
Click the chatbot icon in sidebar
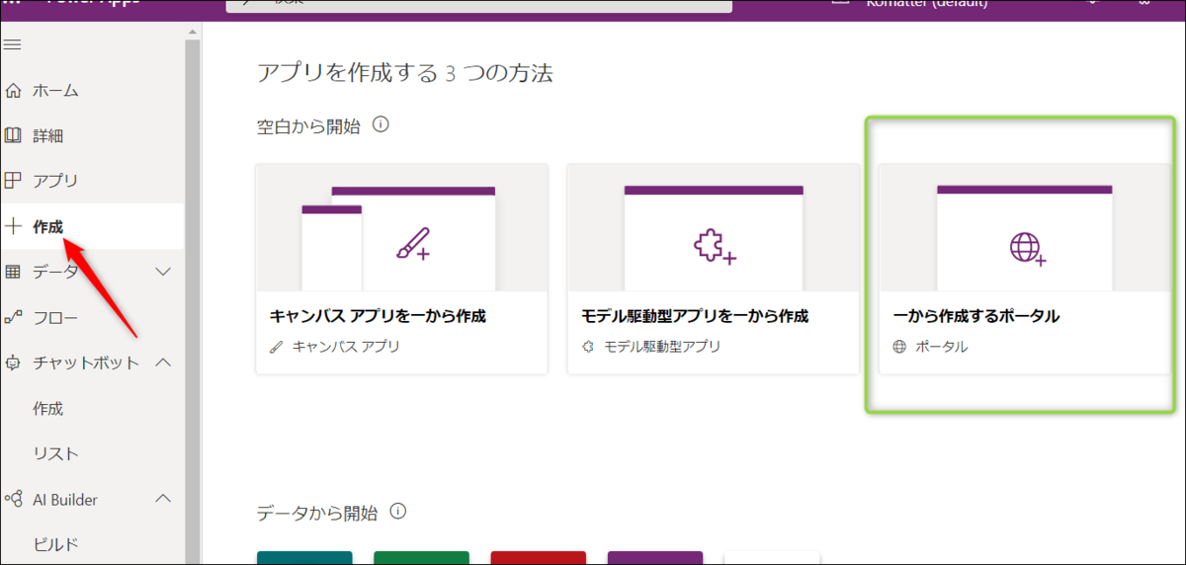13,363
